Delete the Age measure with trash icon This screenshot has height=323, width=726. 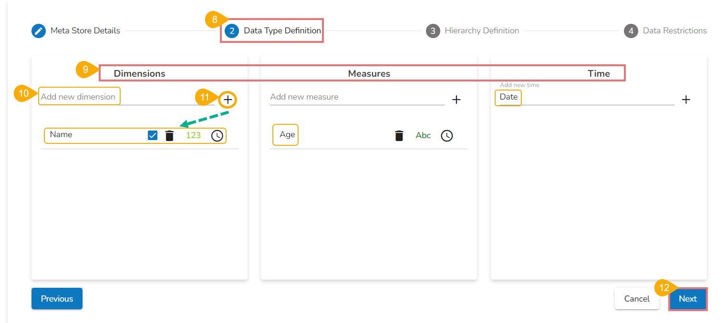click(x=399, y=136)
